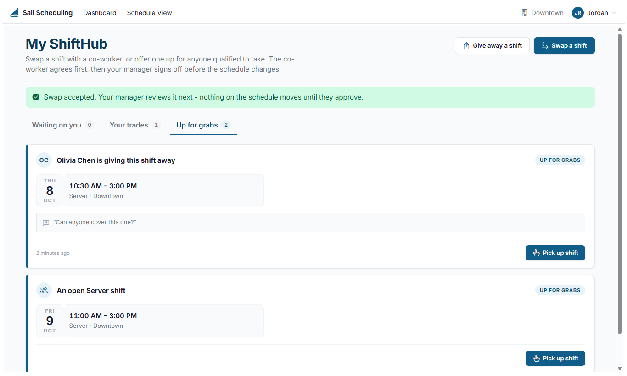Click the open Server shift people icon
Image resolution: width=627 pixels, height=376 pixels.
pyautogui.click(x=44, y=290)
